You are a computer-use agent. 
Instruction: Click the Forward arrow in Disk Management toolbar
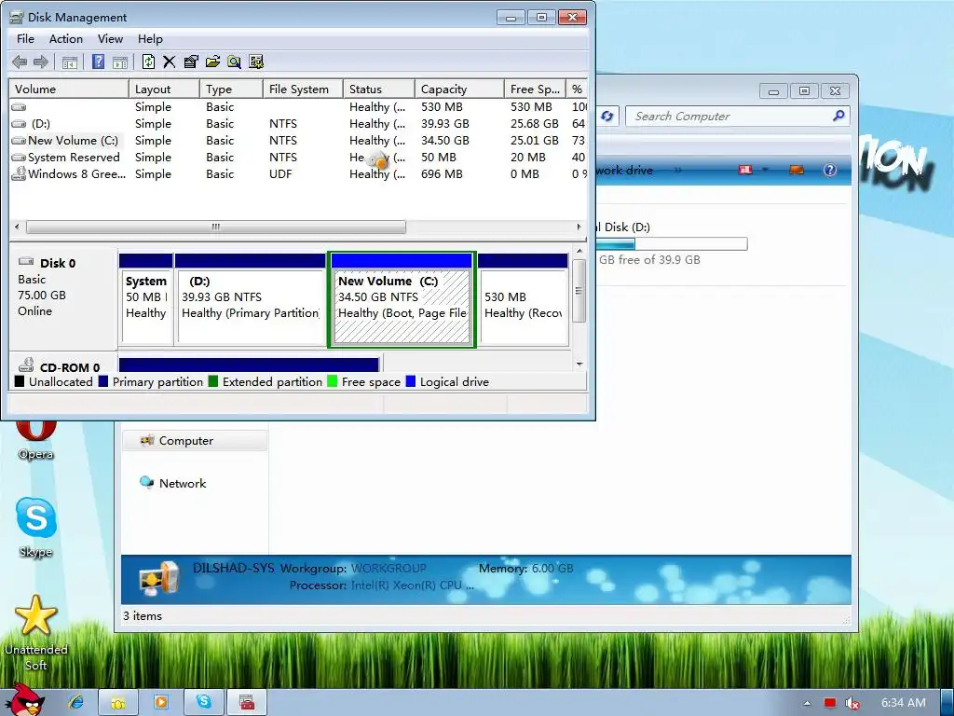(x=41, y=62)
